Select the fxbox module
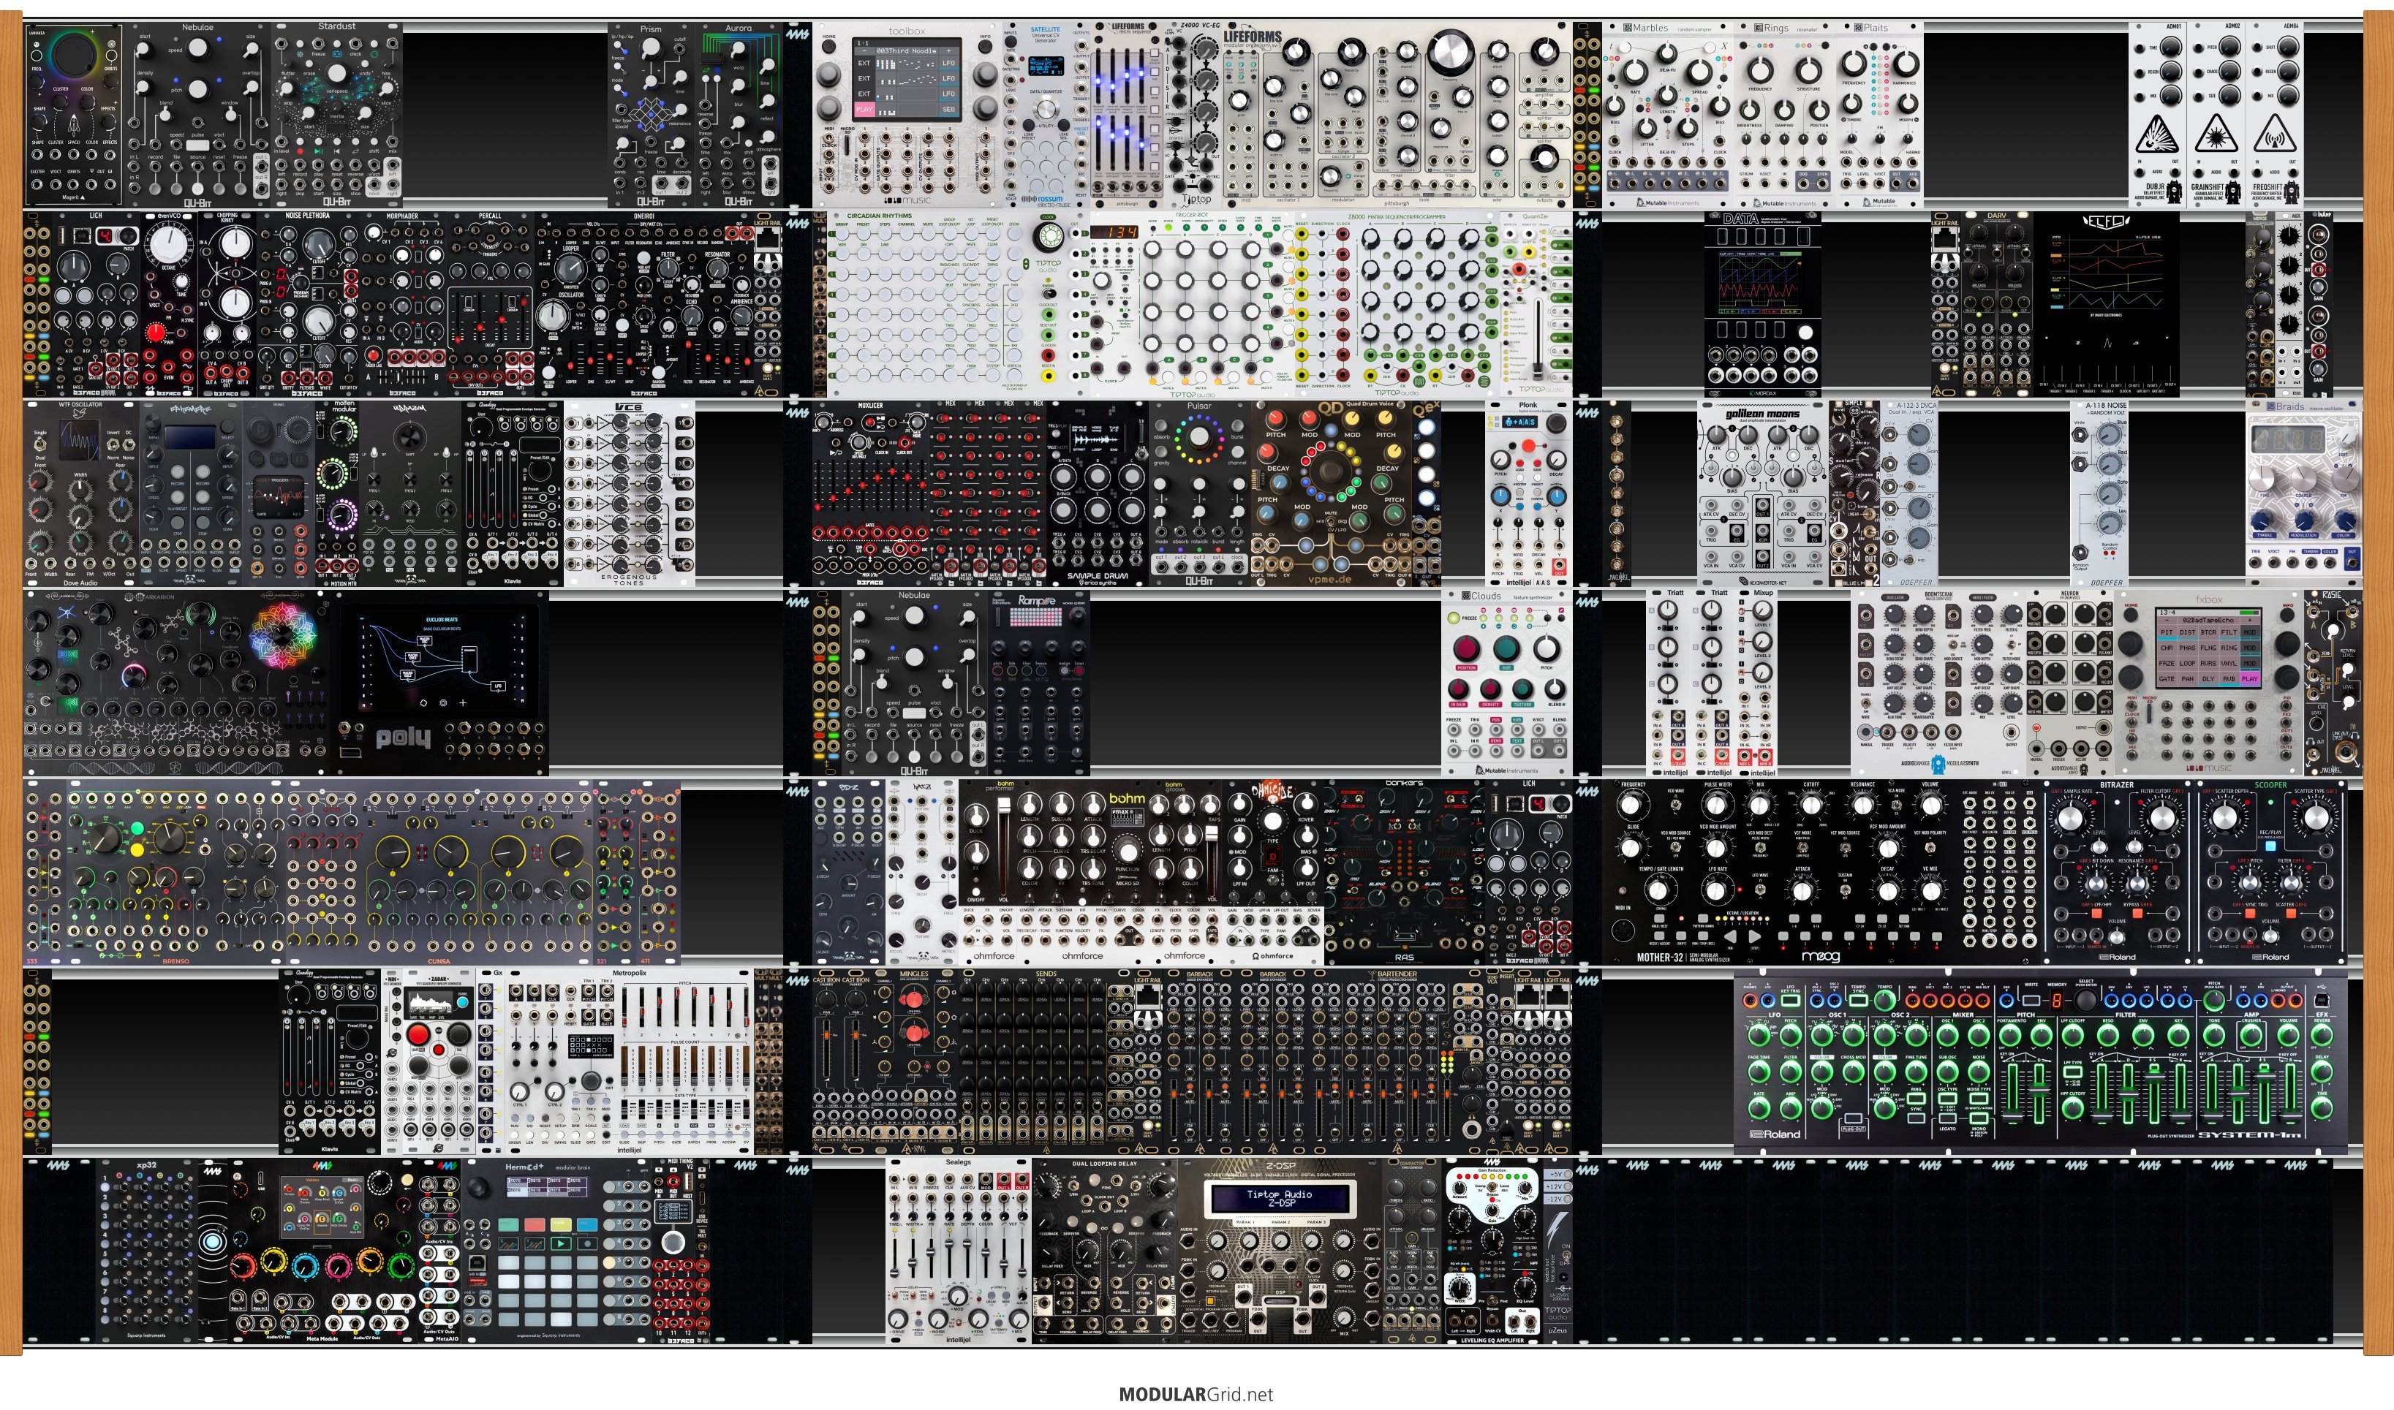This screenshot has height=1410, width=2394. (x=2209, y=682)
